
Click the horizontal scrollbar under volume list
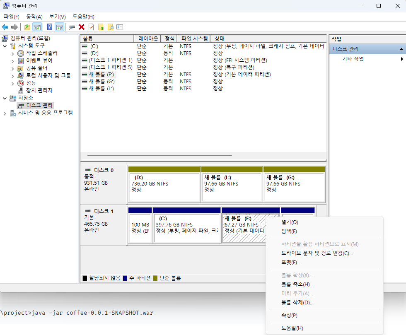pos(159,155)
